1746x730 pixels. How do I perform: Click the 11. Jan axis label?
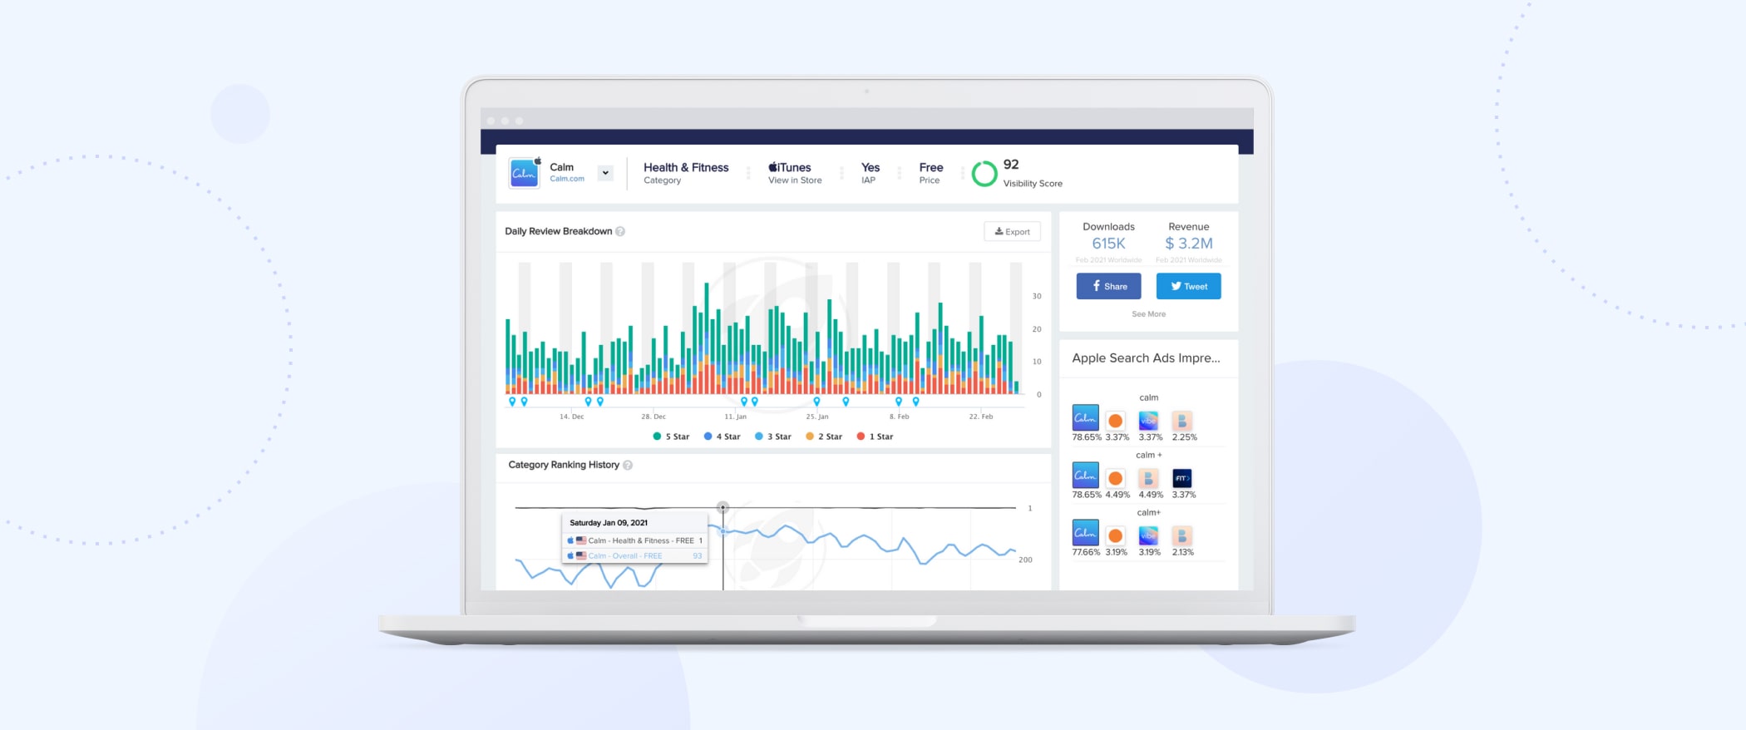pyautogui.click(x=735, y=417)
